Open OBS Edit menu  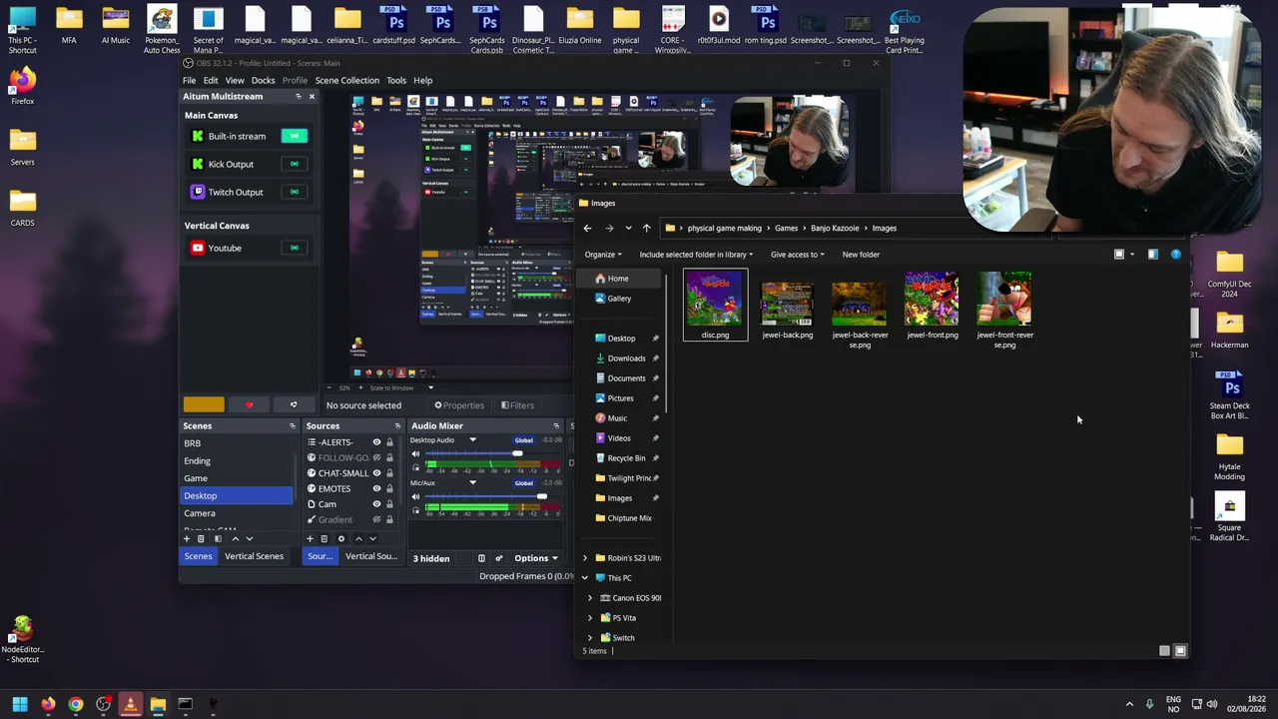211,80
